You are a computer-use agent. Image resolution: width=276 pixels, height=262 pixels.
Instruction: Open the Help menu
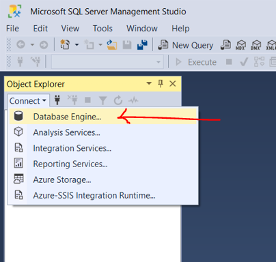tap(180, 29)
